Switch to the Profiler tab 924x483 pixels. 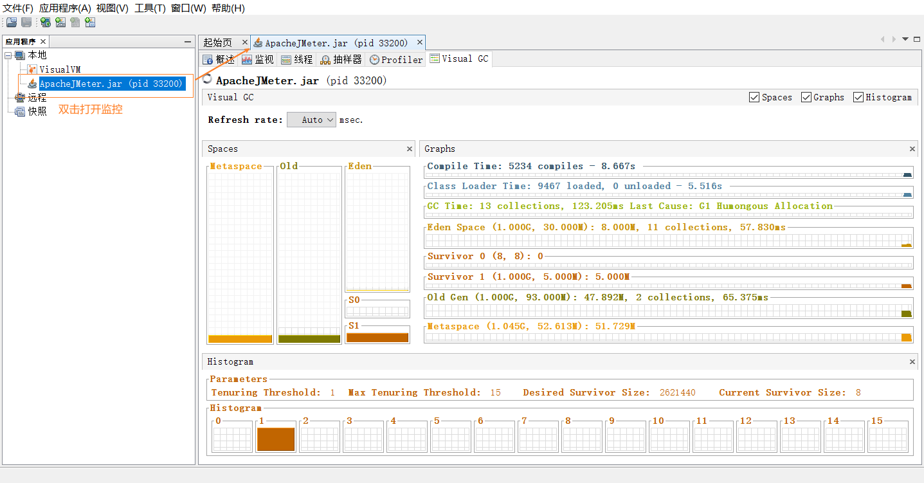[396, 60]
